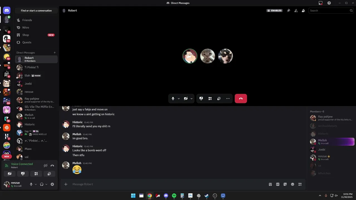This screenshot has width=356, height=200.
Task: Hang up using the red disconnect button
Action: tap(241, 99)
